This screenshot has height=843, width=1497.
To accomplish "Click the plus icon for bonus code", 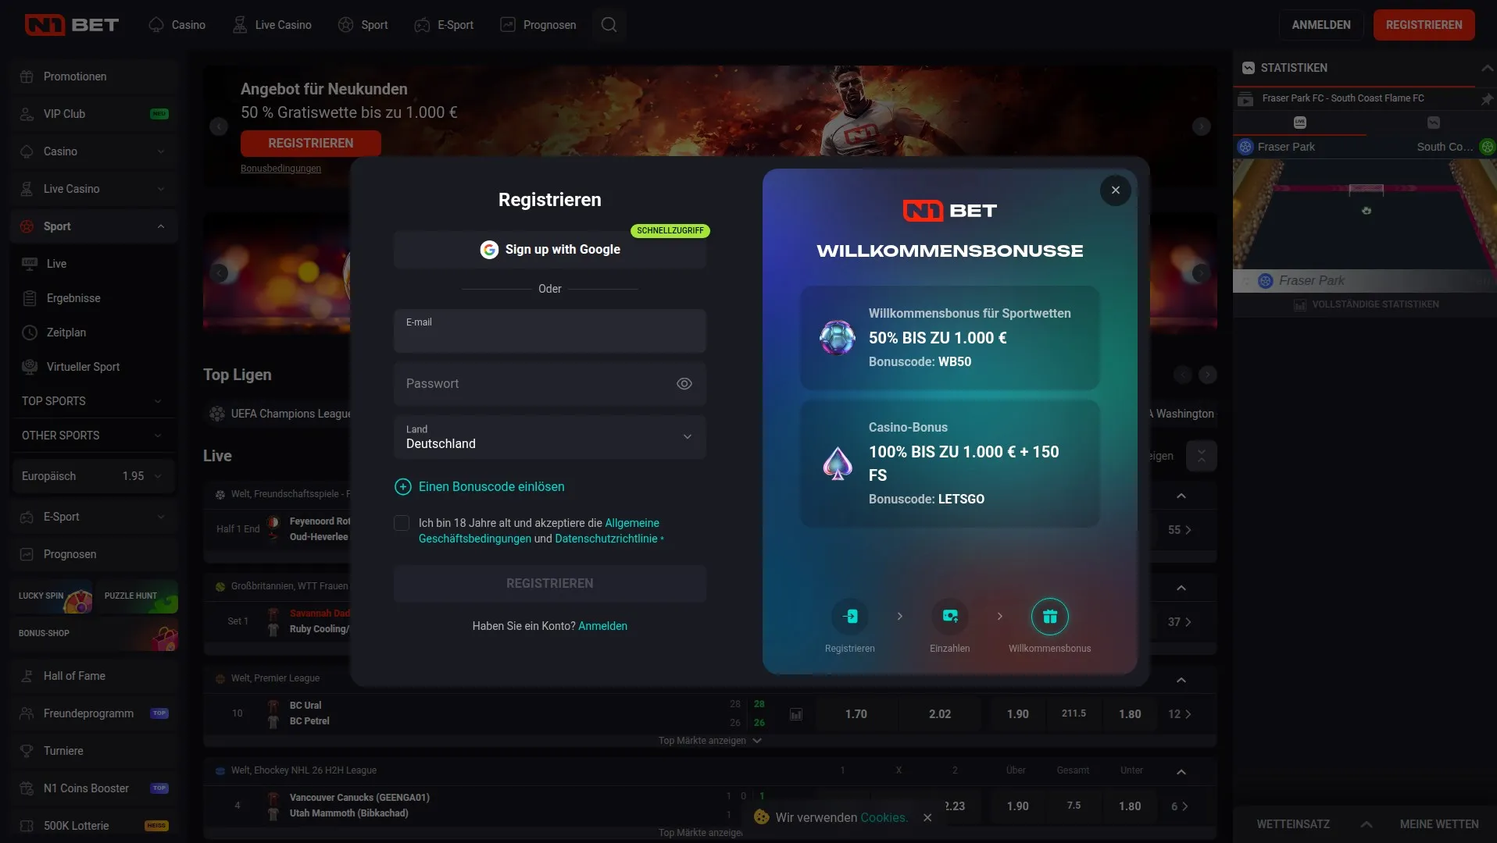I will [403, 487].
